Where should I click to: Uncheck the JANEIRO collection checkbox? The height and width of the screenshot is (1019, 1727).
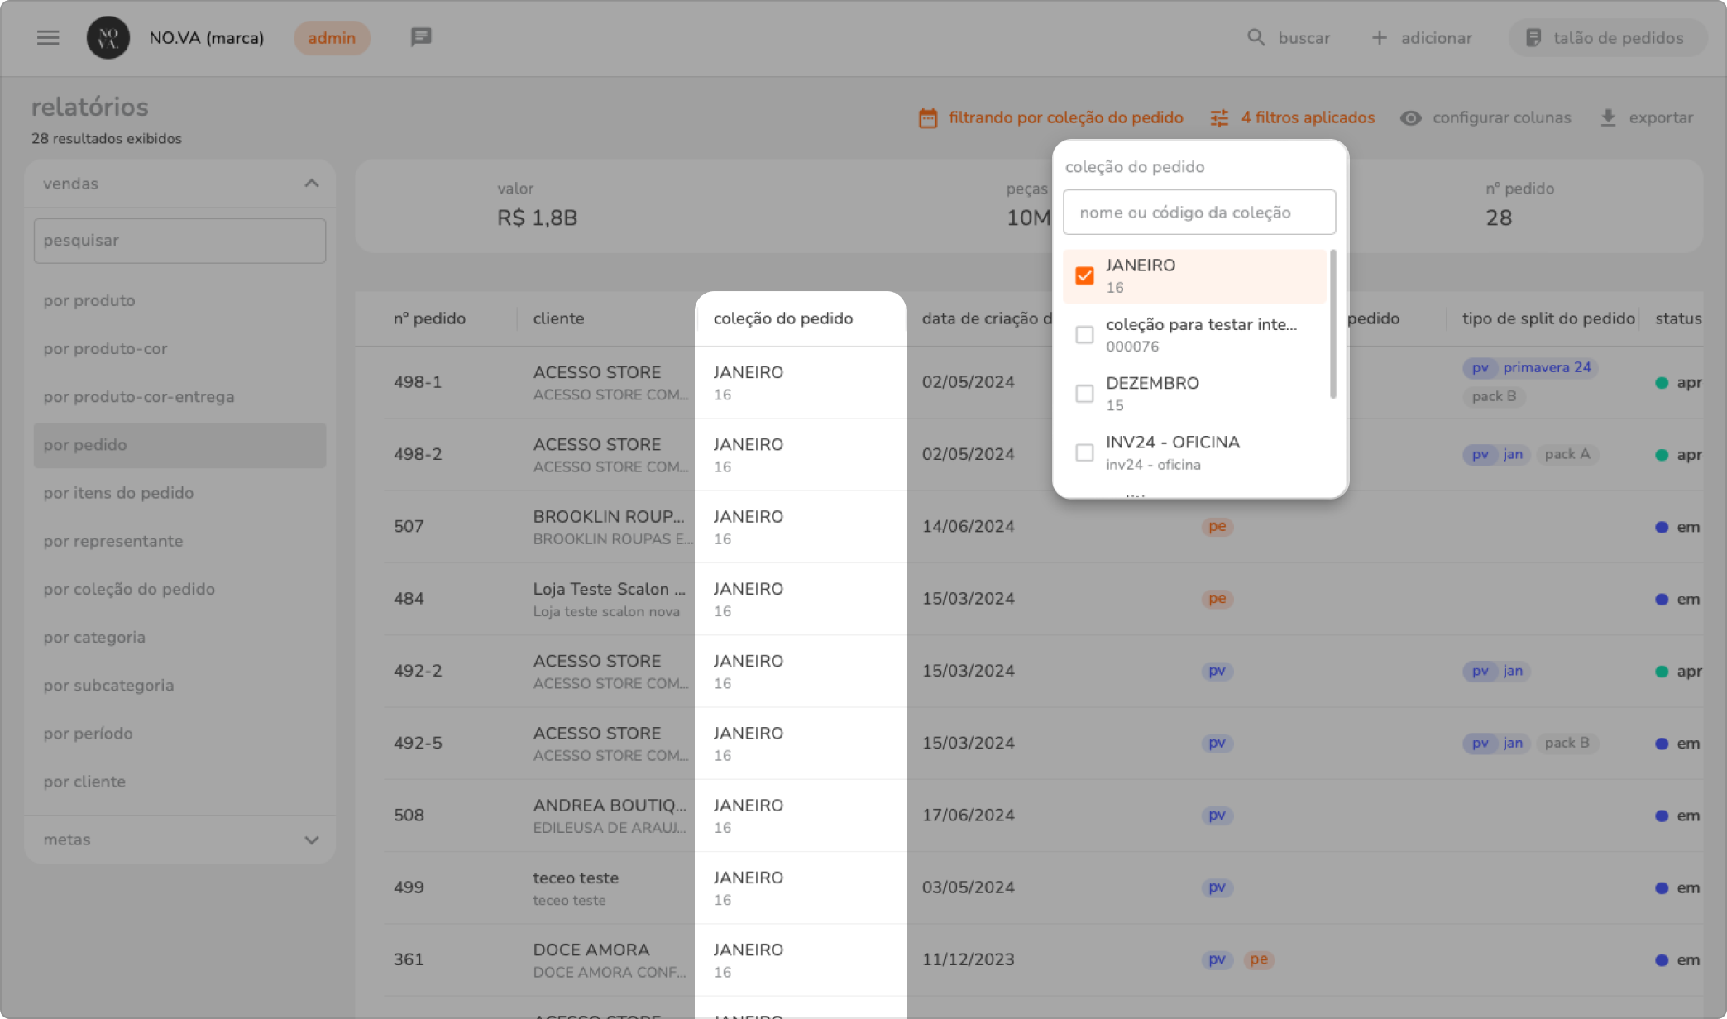coord(1084,275)
